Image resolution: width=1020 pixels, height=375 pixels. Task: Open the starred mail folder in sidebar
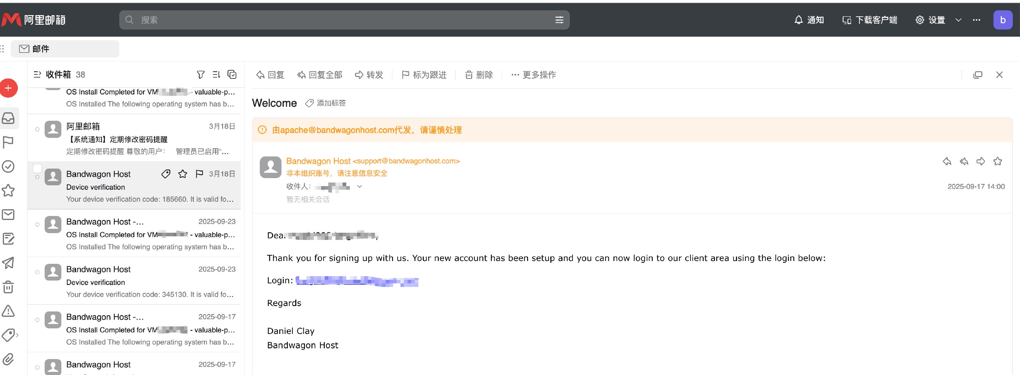[8, 190]
